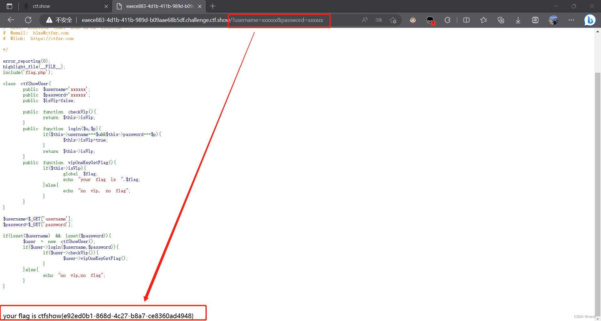The height and width of the screenshot is (321, 601).
Task: Open the tab actions menu icon
Action: [9, 6]
